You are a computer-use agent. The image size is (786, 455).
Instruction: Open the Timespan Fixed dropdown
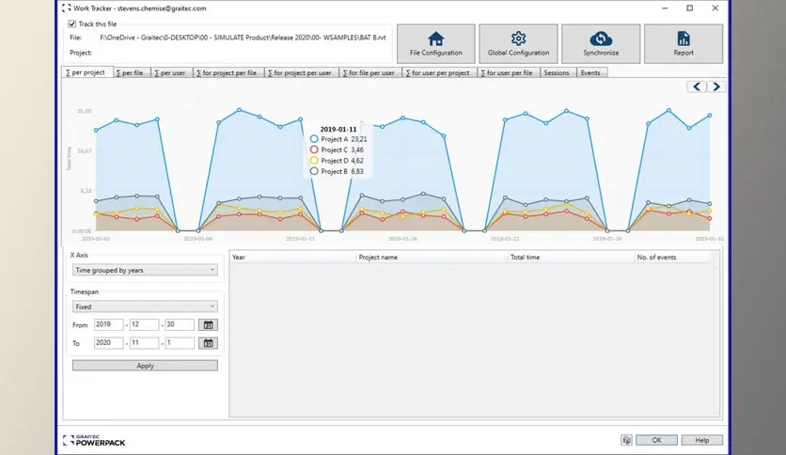click(x=145, y=306)
